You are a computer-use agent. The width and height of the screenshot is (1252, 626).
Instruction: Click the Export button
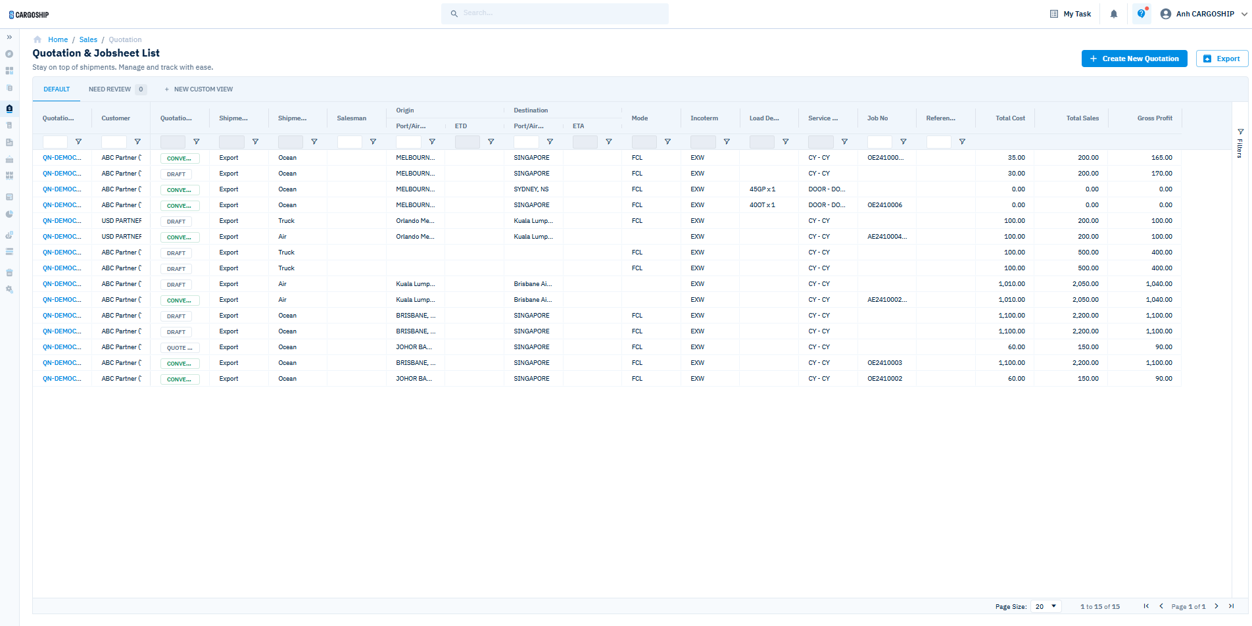pyautogui.click(x=1222, y=59)
